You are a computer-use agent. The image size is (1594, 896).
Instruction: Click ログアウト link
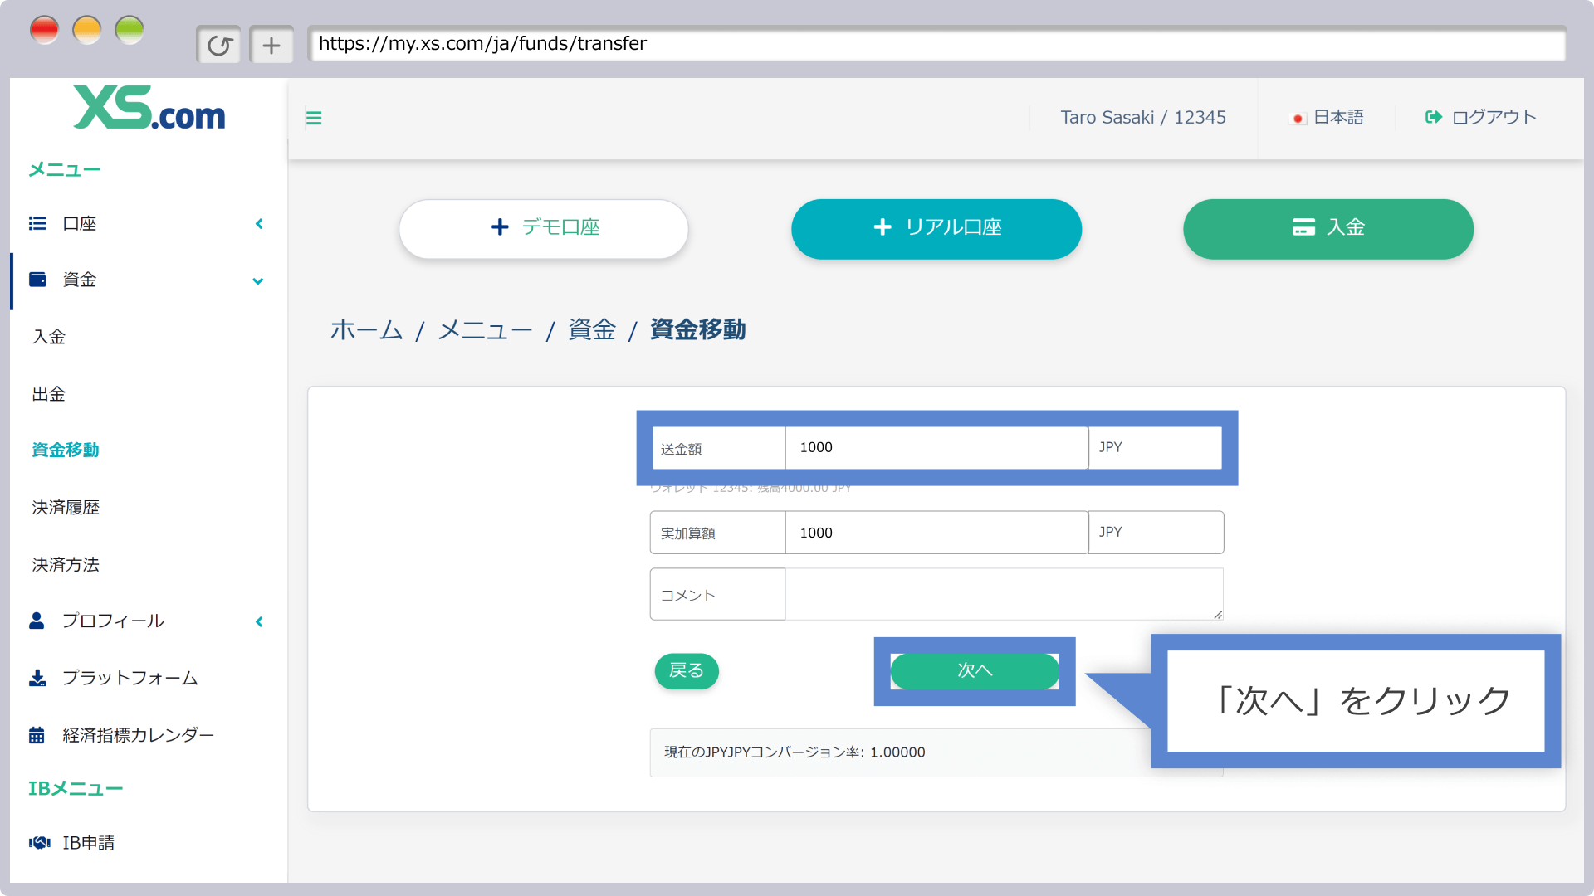(1494, 117)
